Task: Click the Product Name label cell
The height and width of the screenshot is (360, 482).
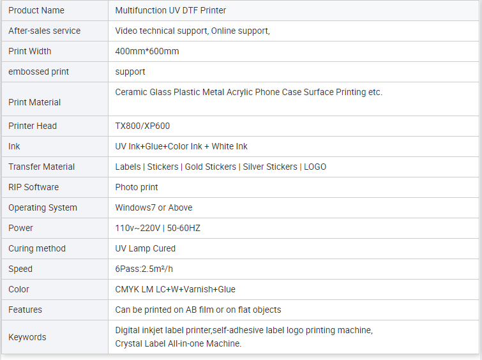Action: pos(55,10)
